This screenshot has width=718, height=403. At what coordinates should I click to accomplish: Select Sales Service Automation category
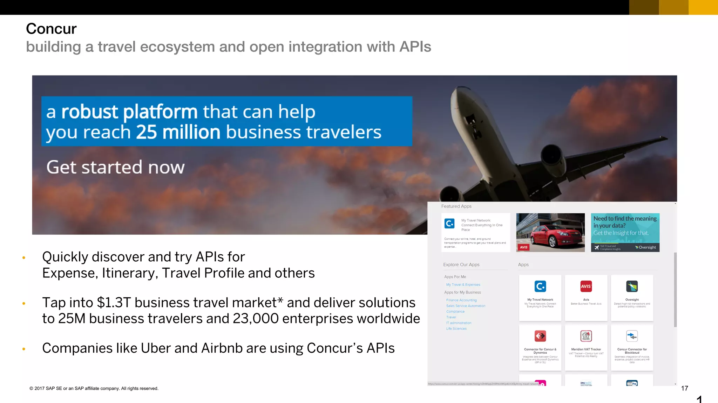[x=466, y=306]
